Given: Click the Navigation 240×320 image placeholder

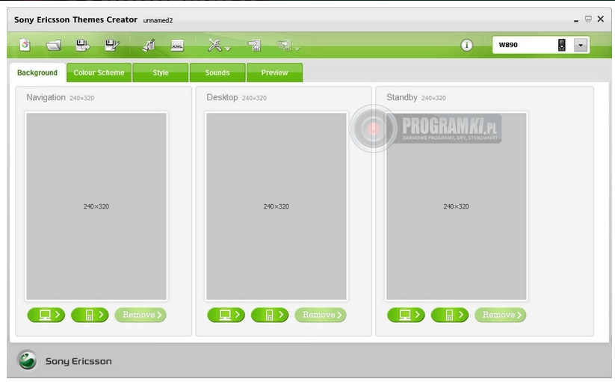Looking at the screenshot, I should pos(96,206).
